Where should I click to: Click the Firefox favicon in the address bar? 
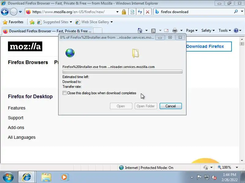coord(28,12)
